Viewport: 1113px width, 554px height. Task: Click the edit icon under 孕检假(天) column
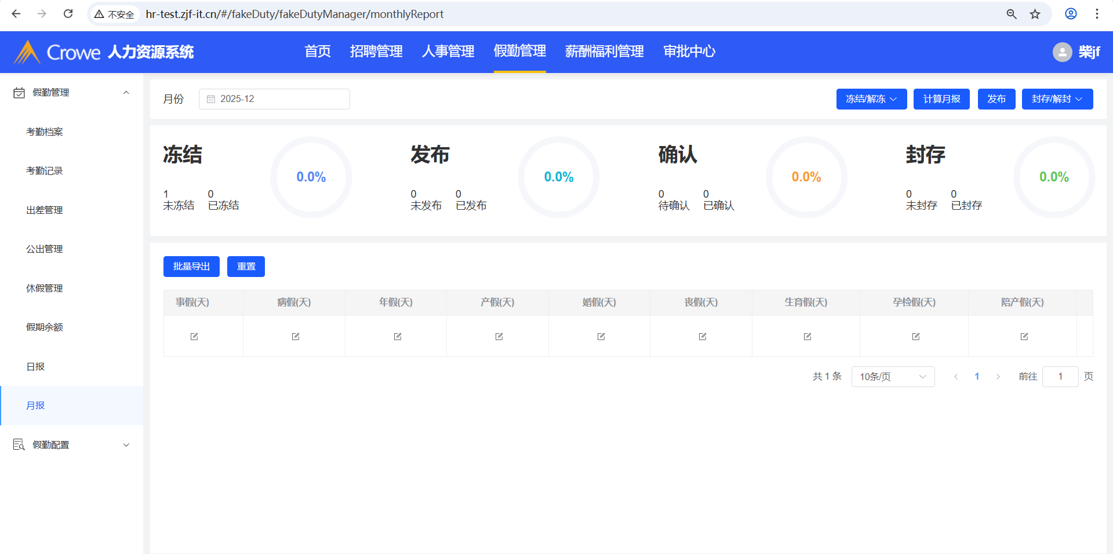pos(916,337)
